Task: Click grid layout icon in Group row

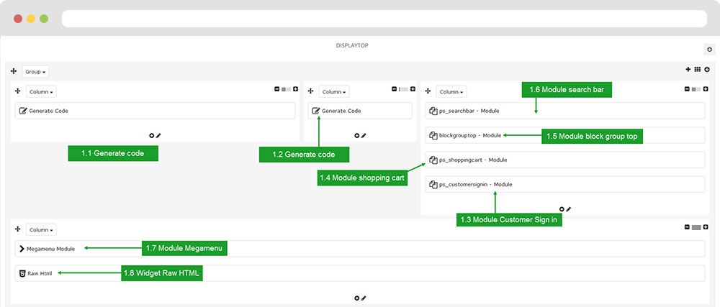Action: [x=698, y=69]
